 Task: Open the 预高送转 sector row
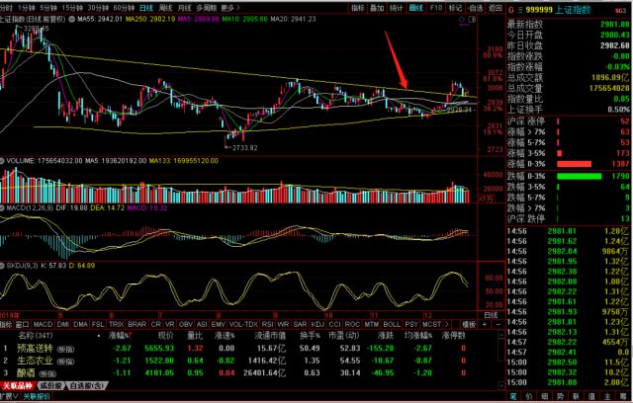pos(39,348)
